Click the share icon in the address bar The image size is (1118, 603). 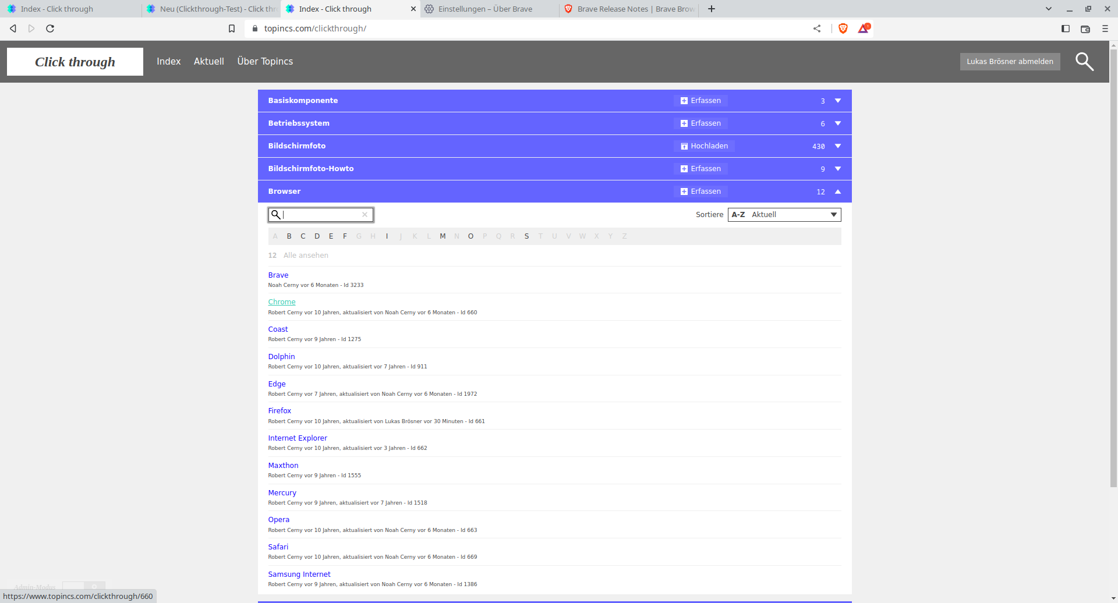pyautogui.click(x=817, y=29)
